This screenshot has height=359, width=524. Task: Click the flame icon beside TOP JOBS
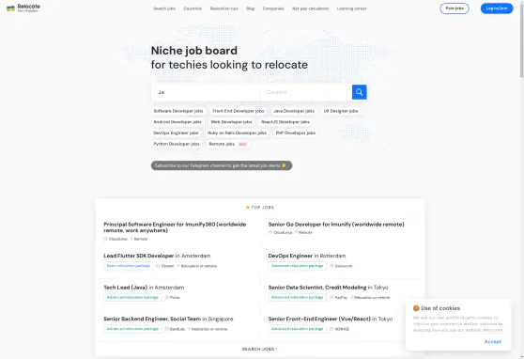click(x=248, y=208)
